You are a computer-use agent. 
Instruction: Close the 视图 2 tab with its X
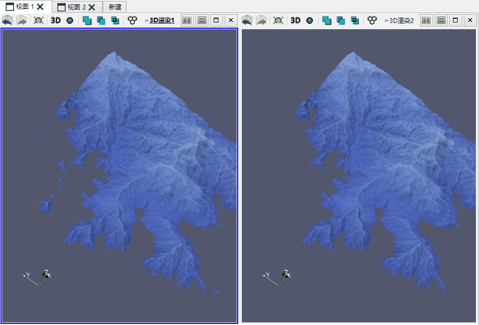pyautogui.click(x=92, y=7)
